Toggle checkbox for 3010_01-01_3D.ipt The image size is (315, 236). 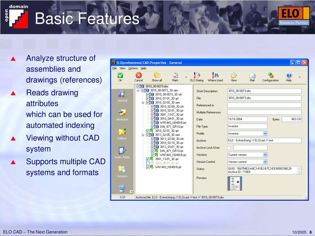pos(148,99)
